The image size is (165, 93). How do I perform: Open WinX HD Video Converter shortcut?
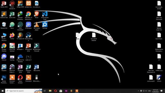click(12, 68)
